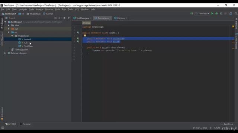Click the Make Project build icon

coord(192,14)
